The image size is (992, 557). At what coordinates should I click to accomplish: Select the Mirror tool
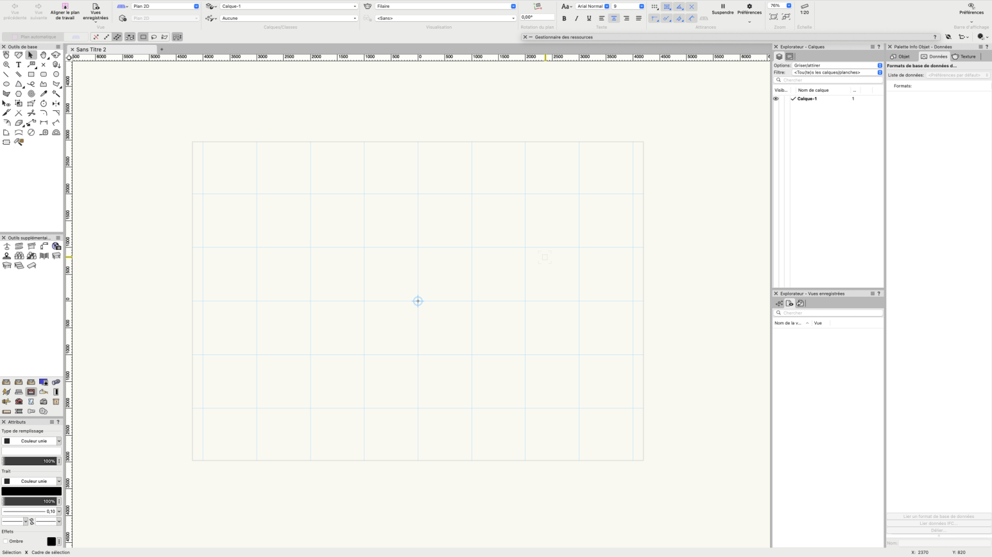pos(56,103)
